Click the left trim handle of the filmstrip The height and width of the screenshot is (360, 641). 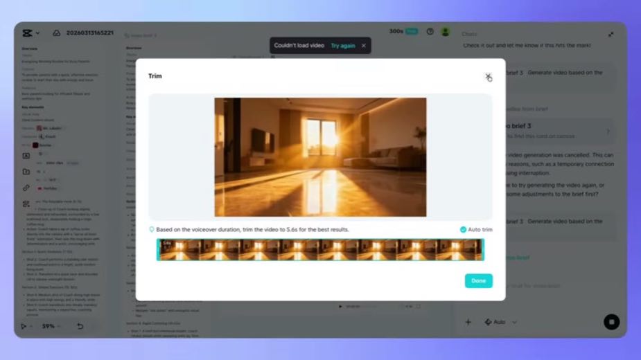pos(158,250)
